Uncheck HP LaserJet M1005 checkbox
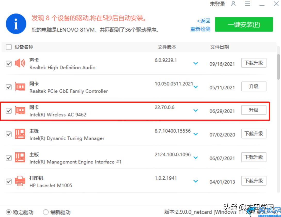Viewport: 281px width, 217px height. coord(9,181)
